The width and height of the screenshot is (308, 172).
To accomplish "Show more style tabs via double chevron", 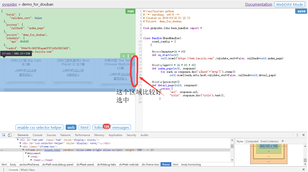I will point(283,141).
